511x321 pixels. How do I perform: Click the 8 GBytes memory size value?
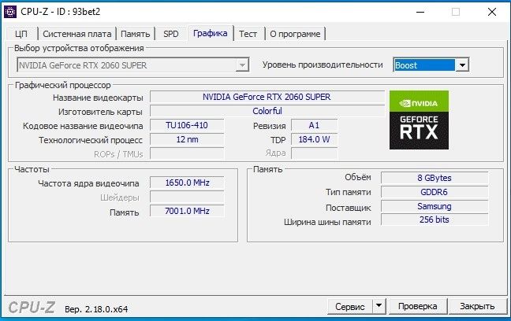click(x=435, y=178)
